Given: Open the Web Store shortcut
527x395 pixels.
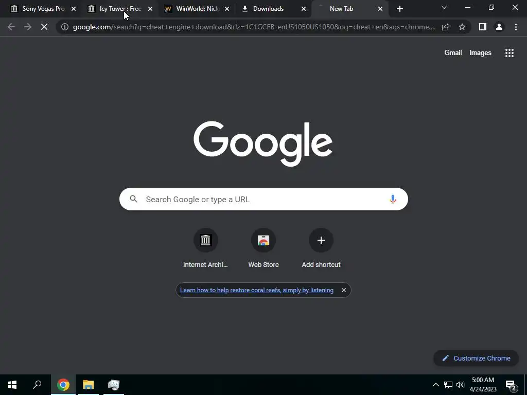Looking at the screenshot, I should (263, 248).
